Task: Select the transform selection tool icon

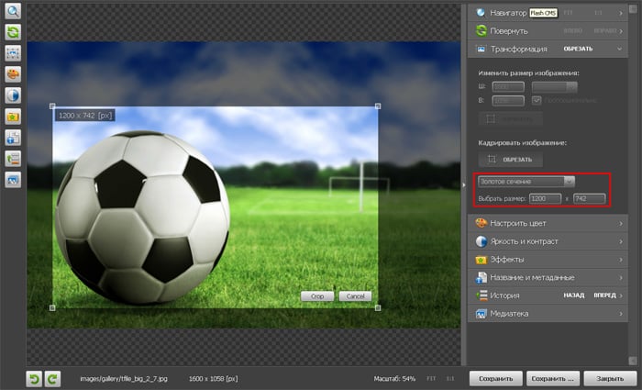Action: (14, 53)
